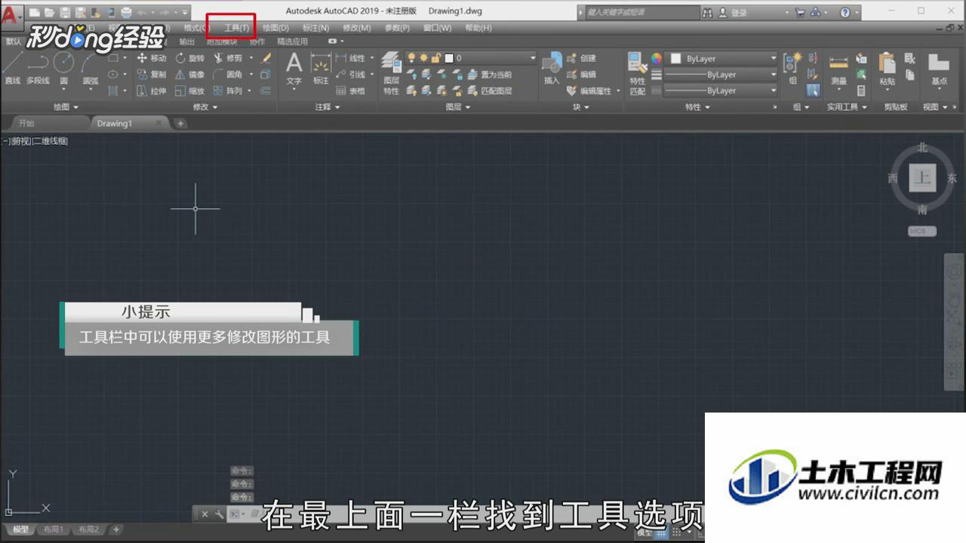
Task: Click the Stretch (拉伸) tool
Action: (x=152, y=91)
